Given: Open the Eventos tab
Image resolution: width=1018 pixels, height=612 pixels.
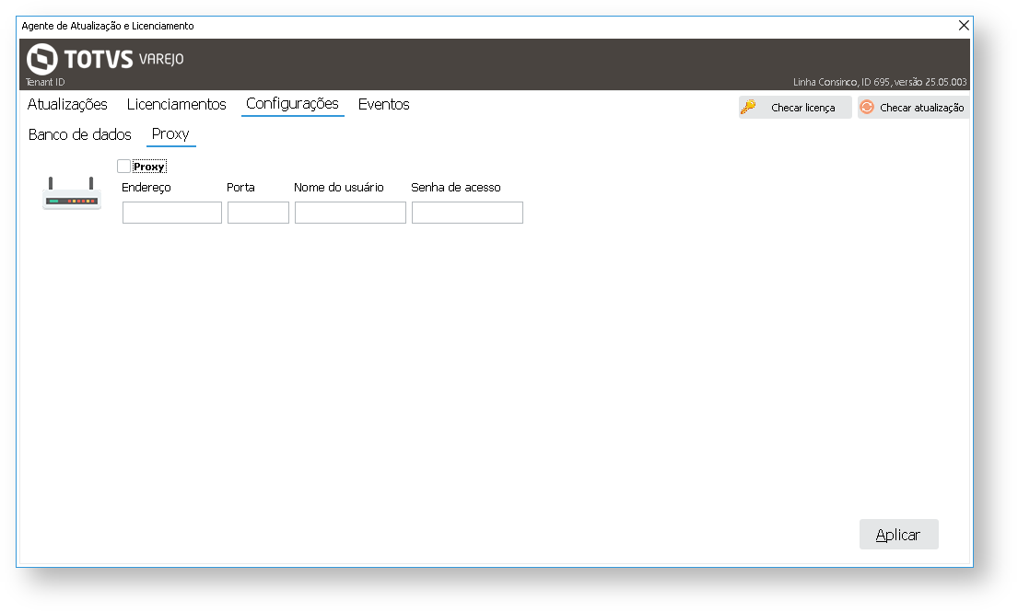Looking at the screenshot, I should 383,104.
